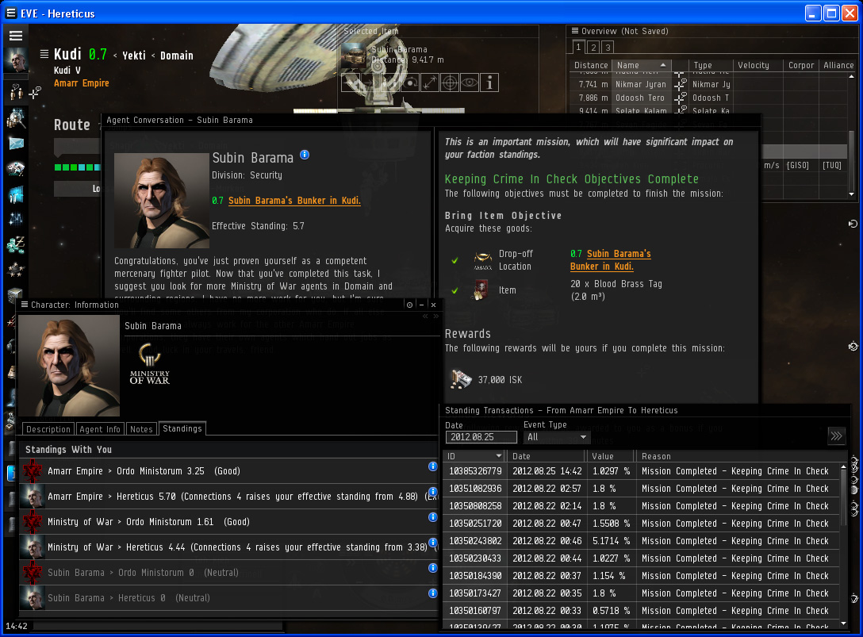The height and width of the screenshot is (637, 863).
Task: Show info on Amarr Empire Hereticus standing
Action: pyautogui.click(x=432, y=492)
